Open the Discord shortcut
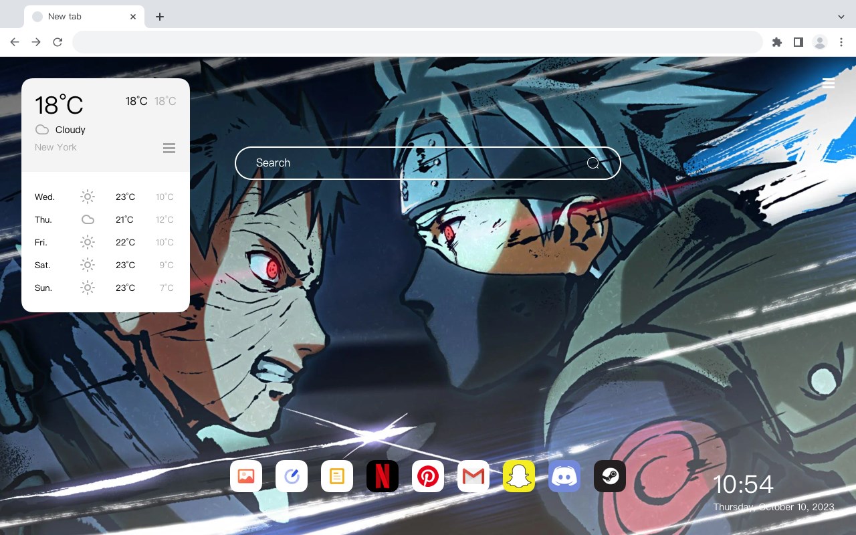This screenshot has height=535, width=856. (564, 476)
